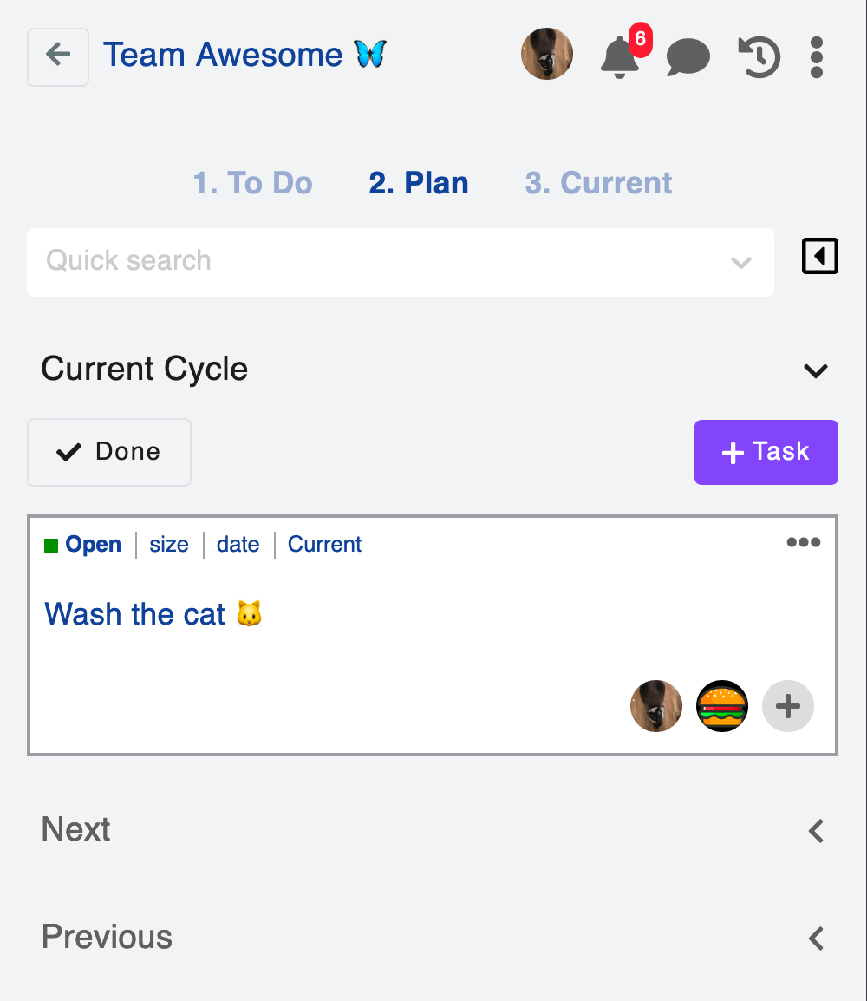This screenshot has width=867, height=1001.
Task: Expand the Next section
Action: (815, 830)
